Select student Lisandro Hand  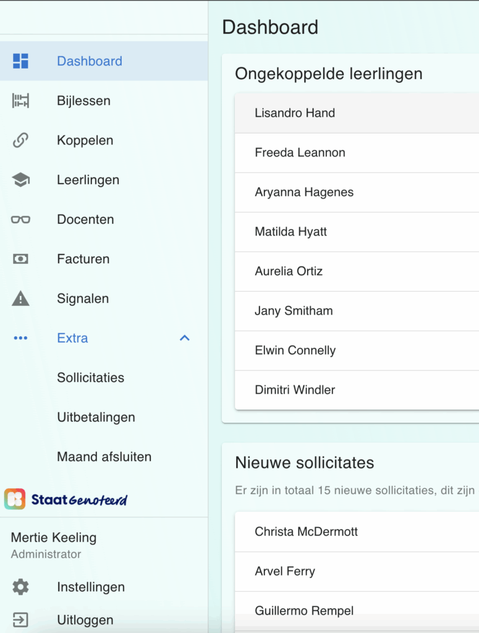[295, 113]
